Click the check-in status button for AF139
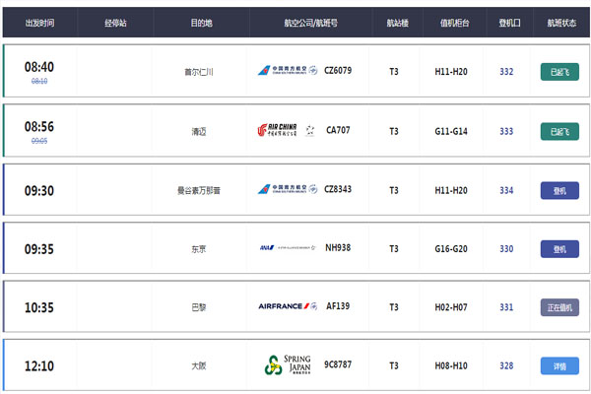 point(559,307)
